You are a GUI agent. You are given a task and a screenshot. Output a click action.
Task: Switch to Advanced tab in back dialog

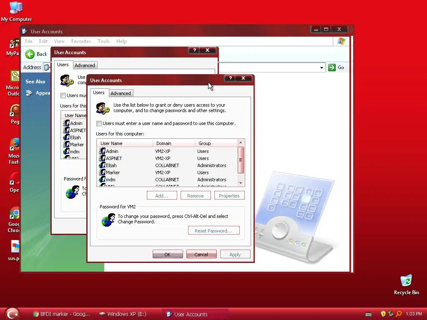coord(85,65)
